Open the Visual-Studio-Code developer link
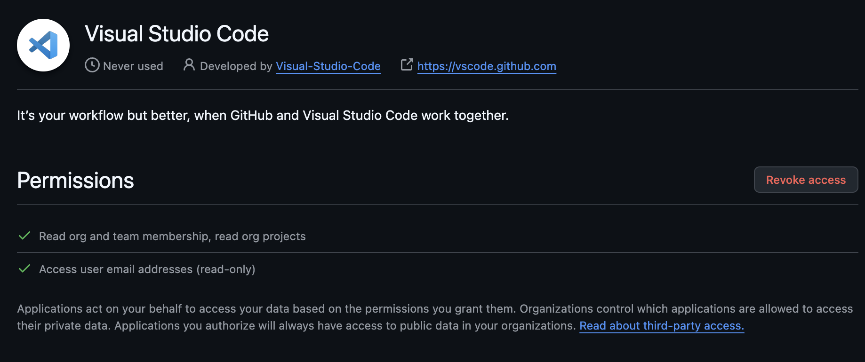865x362 pixels. coord(328,66)
